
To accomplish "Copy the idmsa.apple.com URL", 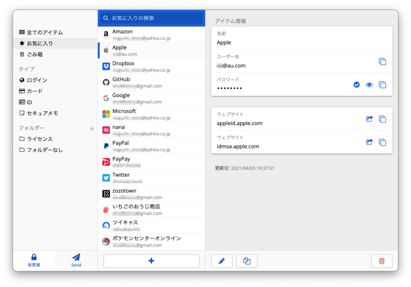I will (382, 142).
